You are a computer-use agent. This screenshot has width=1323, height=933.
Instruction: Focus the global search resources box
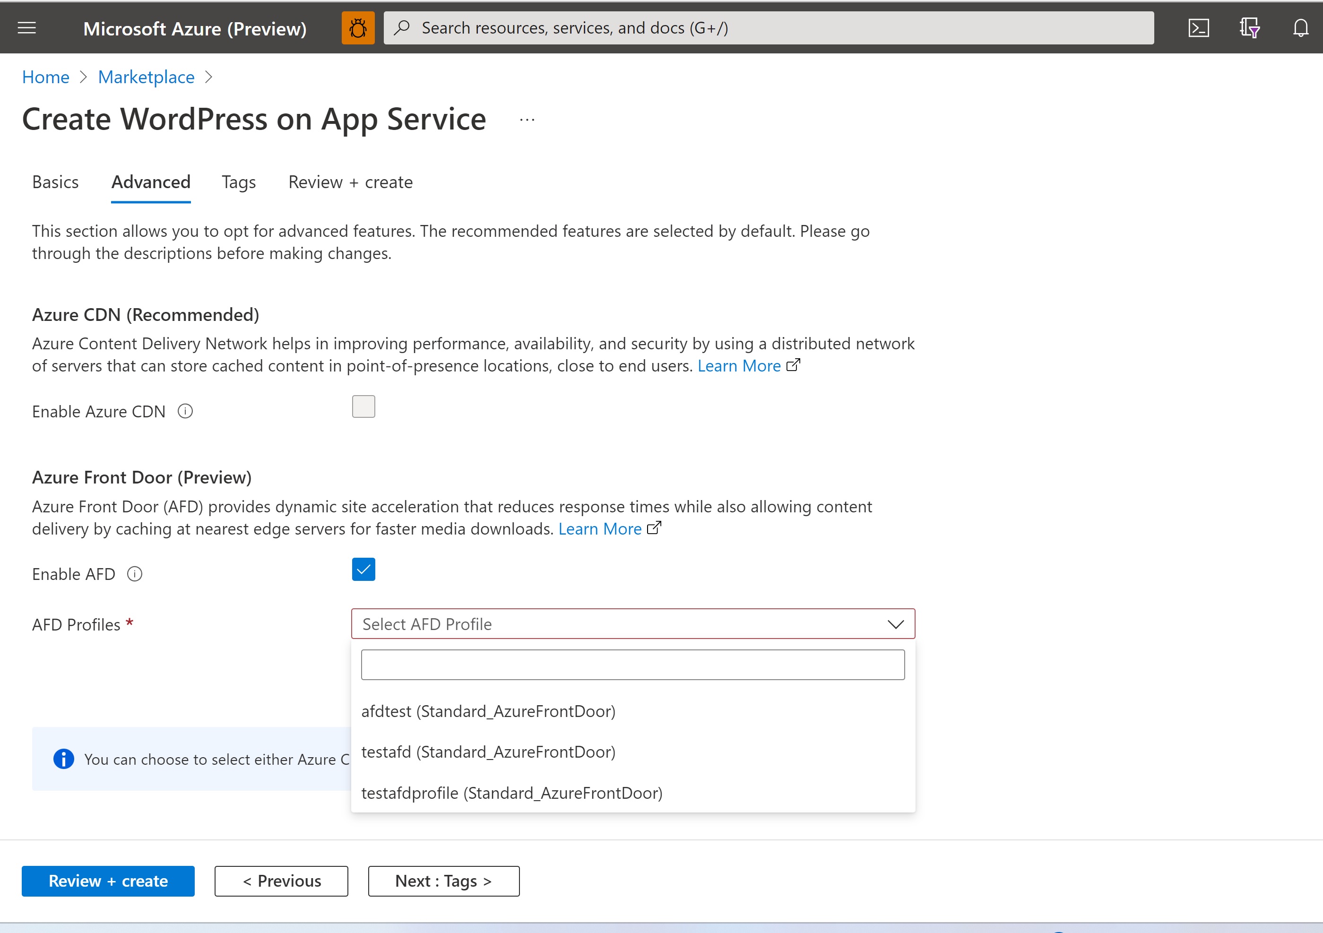tap(769, 28)
